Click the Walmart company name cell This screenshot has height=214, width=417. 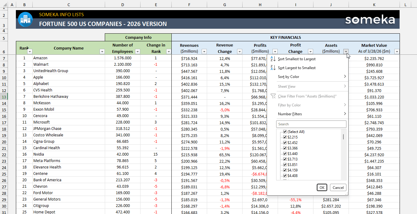tap(69, 65)
